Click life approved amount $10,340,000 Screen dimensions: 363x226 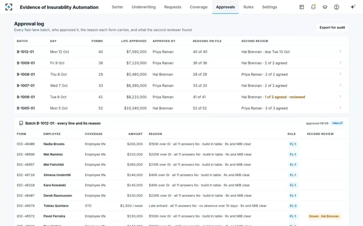(135, 108)
